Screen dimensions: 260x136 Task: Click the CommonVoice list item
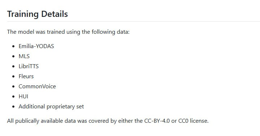pos(37,86)
